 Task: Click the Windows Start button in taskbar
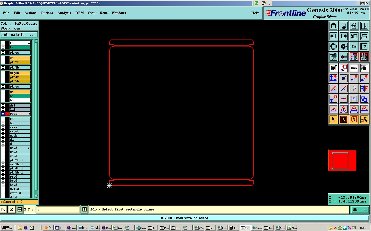click(x=7, y=228)
